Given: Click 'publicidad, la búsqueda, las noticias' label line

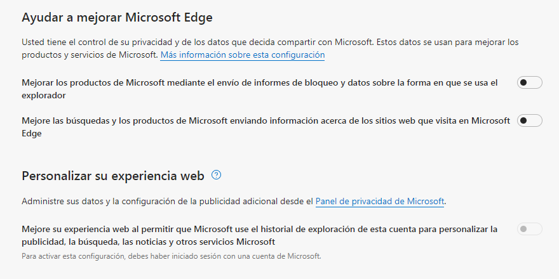Looking at the screenshot, I should click(x=148, y=242).
